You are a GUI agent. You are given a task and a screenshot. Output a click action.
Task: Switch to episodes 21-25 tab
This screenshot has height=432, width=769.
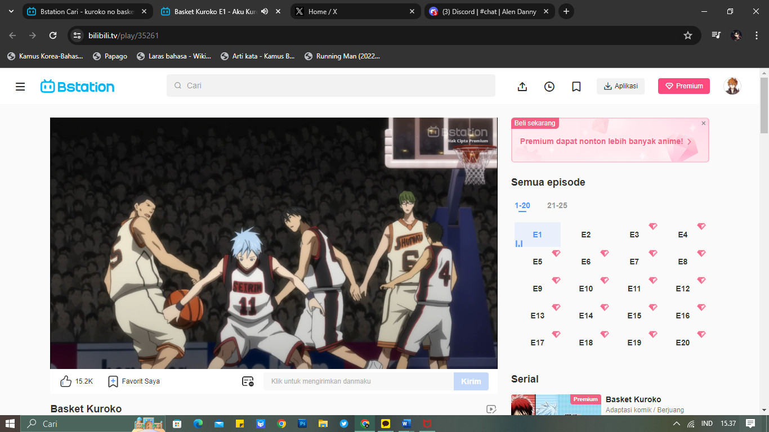(x=557, y=205)
